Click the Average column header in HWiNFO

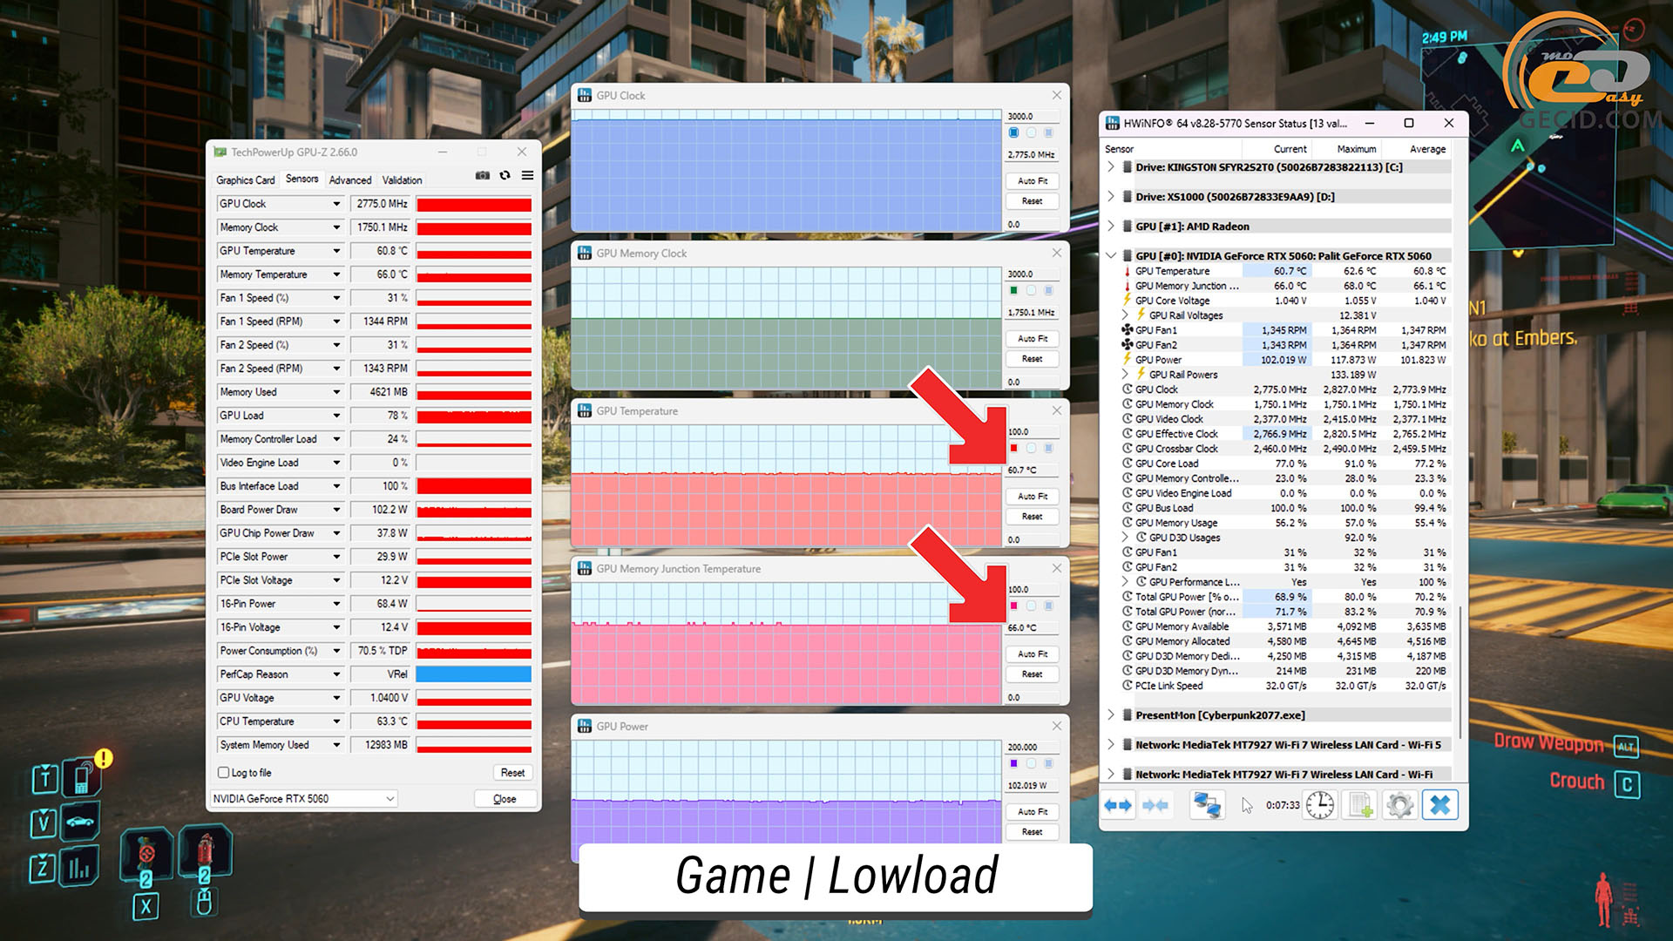(1427, 149)
